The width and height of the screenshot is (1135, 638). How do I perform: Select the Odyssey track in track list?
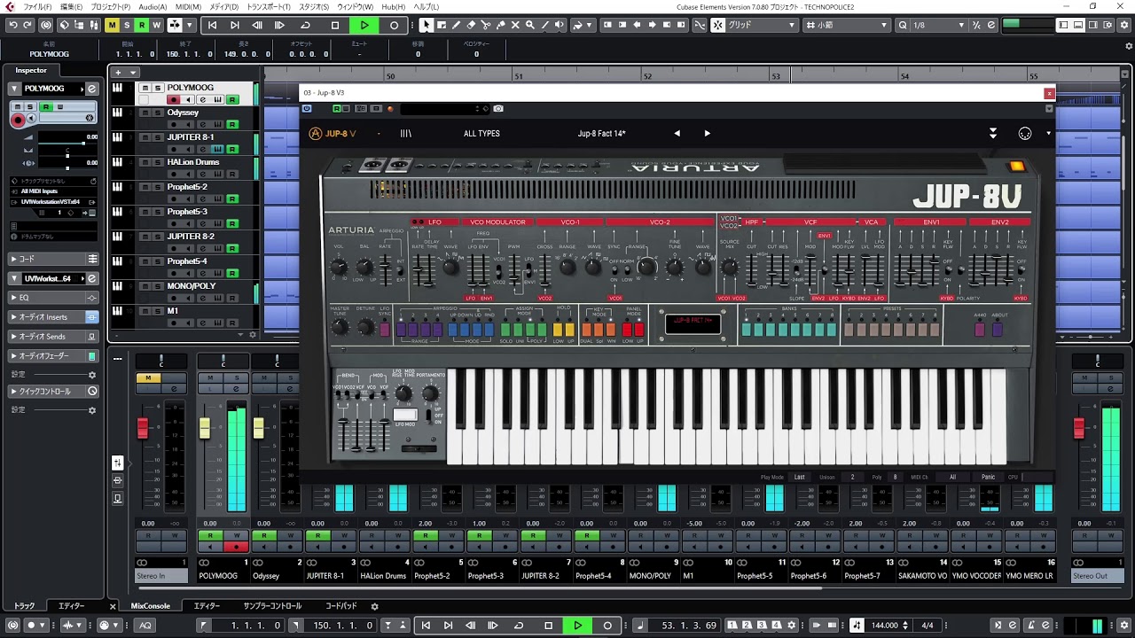click(x=183, y=113)
